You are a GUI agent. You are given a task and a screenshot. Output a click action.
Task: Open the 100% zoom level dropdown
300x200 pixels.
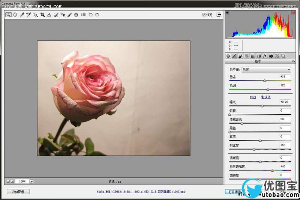[x=32, y=182]
